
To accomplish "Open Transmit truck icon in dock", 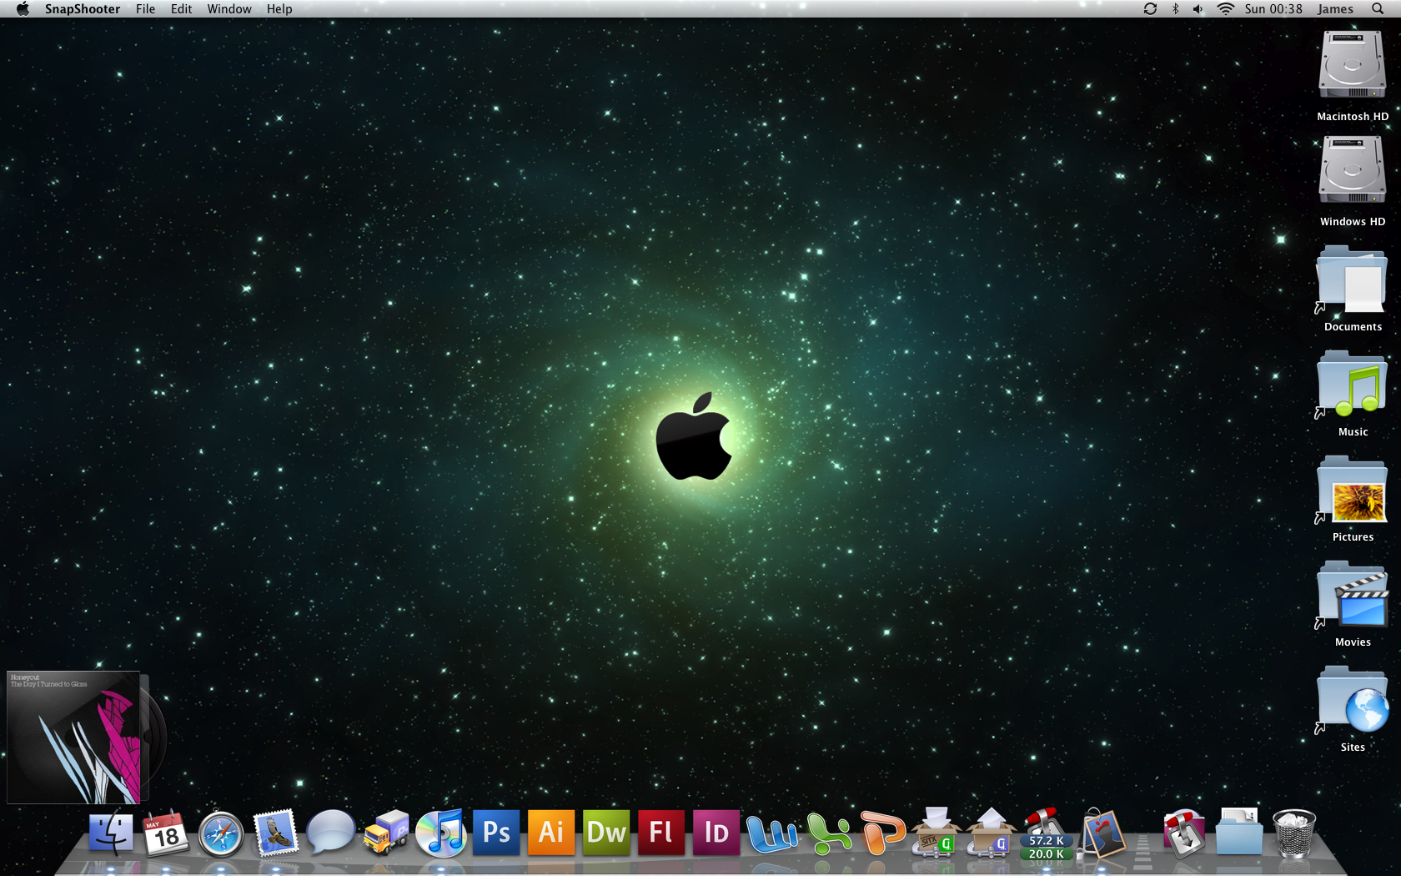I will (386, 833).
